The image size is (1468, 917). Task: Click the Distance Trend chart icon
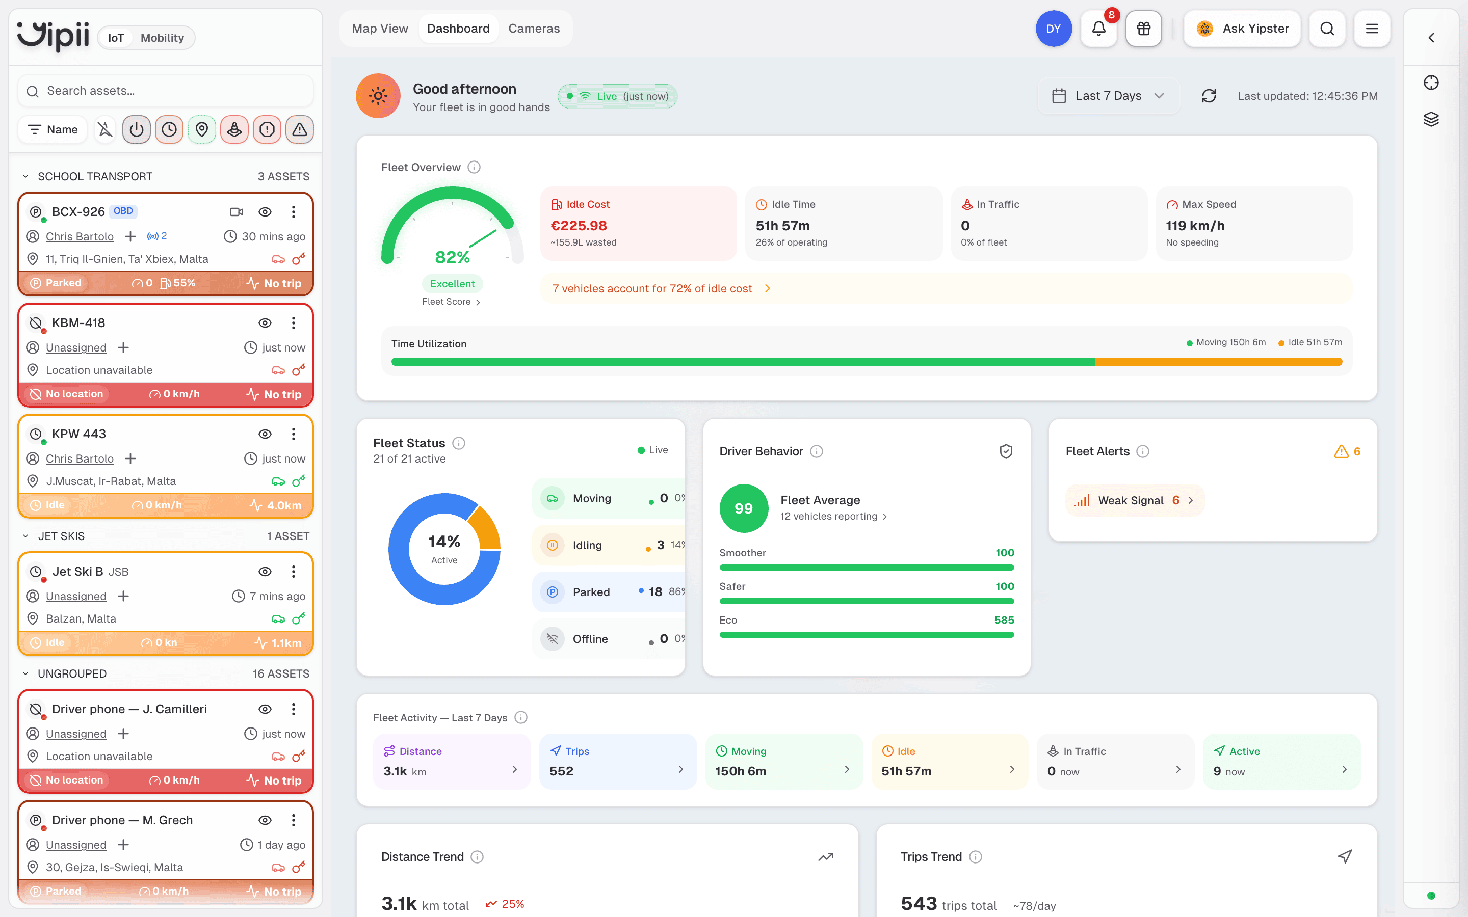pos(826,857)
